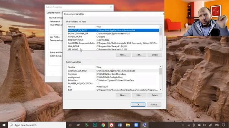Select the DriverData system variable
The width and height of the screenshot is (229, 128).
pyautogui.click(x=113, y=80)
